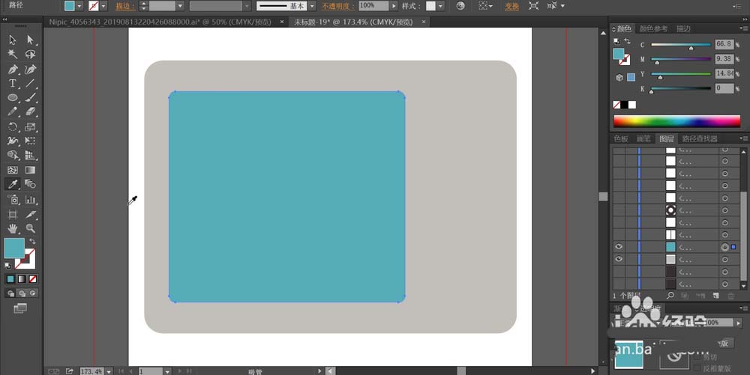Select the Ellipse shape tool

pyautogui.click(x=13, y=98)
